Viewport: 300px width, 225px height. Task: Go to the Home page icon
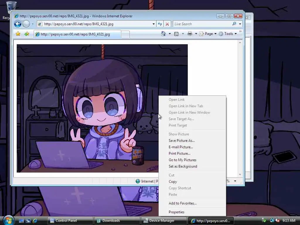coord(163,34)
